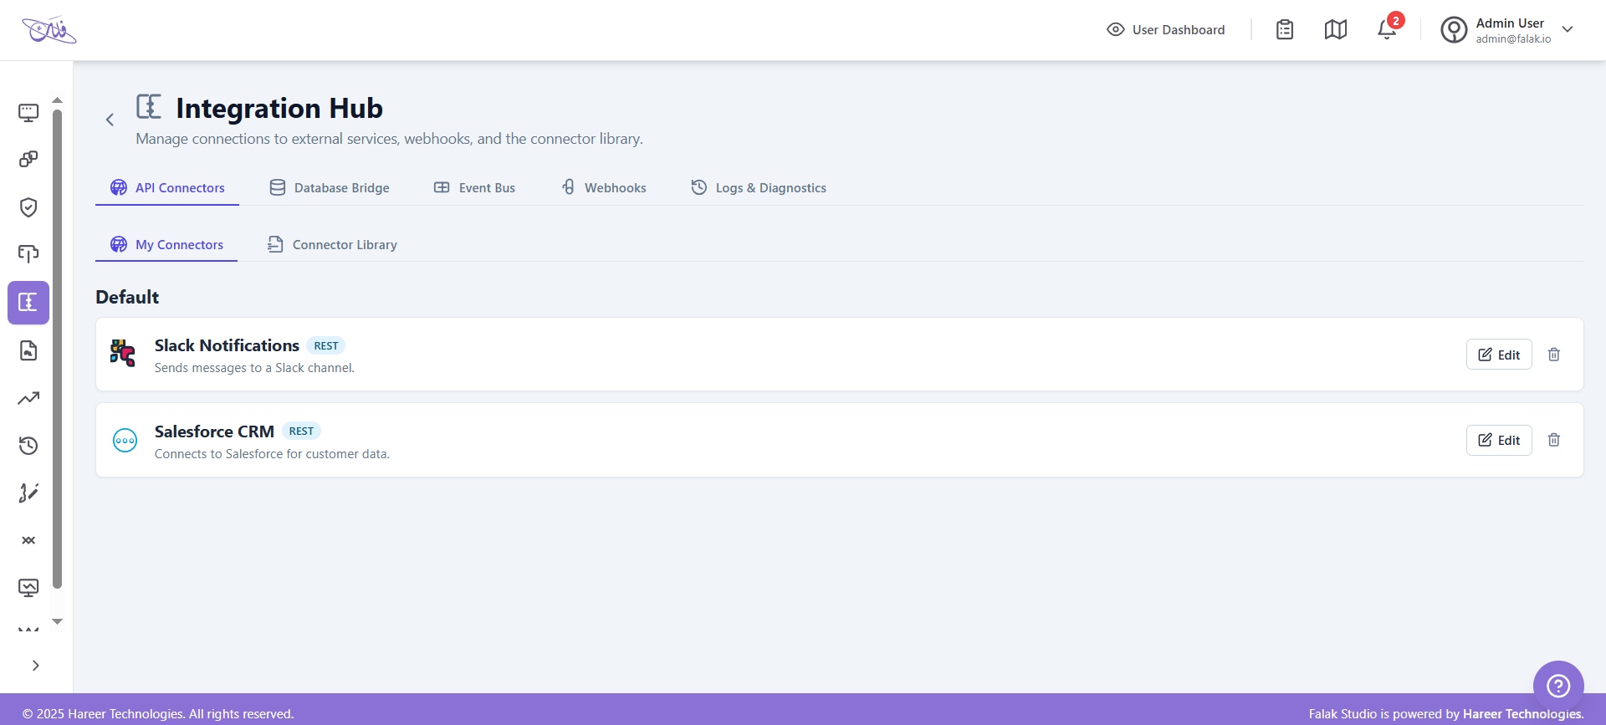
Task: Expand the left sidebar panel
Action: click(35, 666)
